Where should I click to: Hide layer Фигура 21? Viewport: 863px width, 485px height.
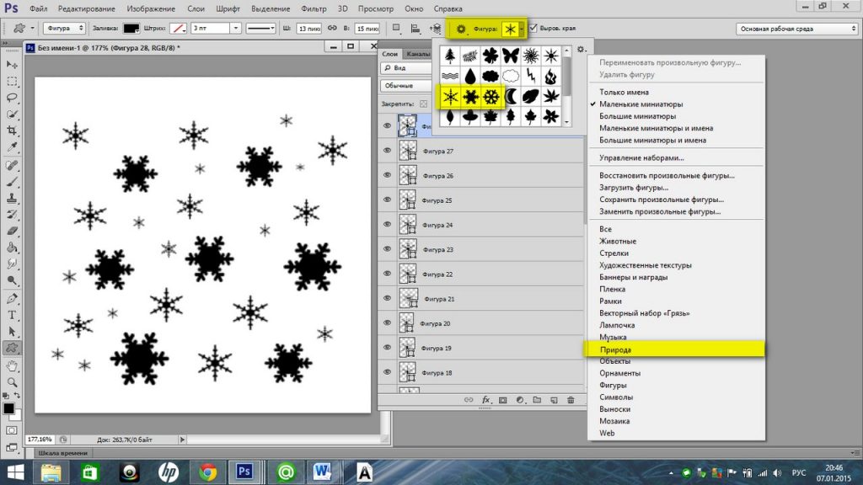[387, 299]
